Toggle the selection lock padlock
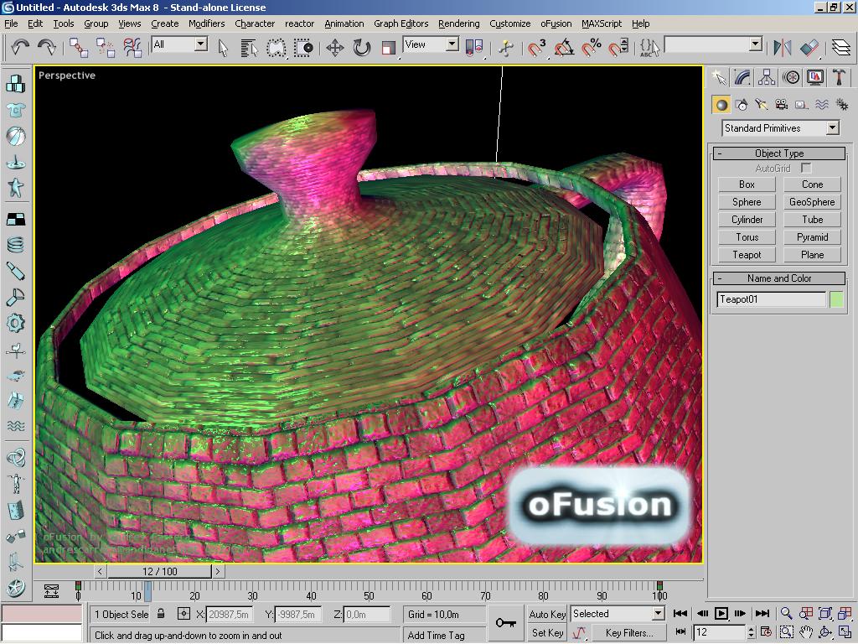This screenshot has height=644, width=858. point(161,614)
